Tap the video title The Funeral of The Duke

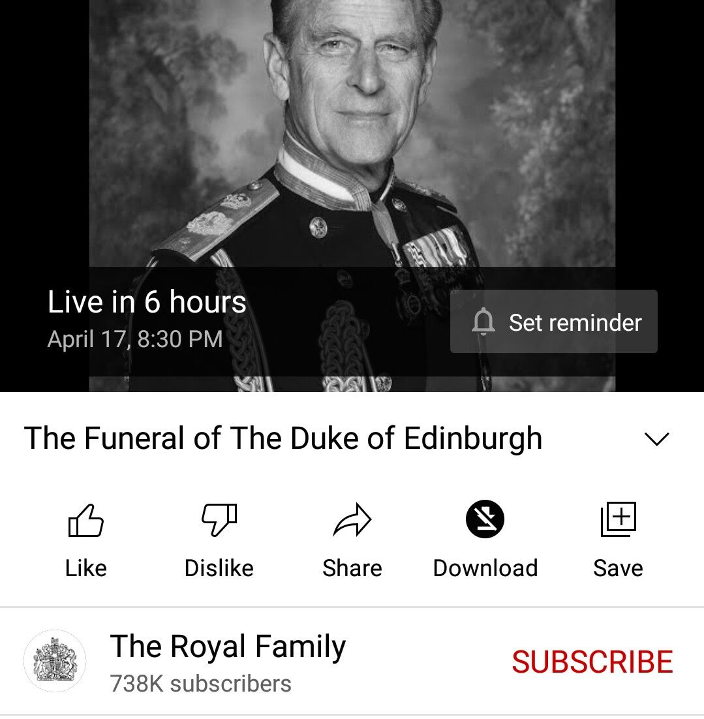pyautogui.click(x=283, y=439)
